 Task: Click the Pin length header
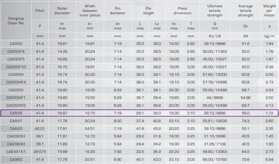pyautogui.click(x=148, y=11)
